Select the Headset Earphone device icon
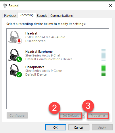The width and height of the screenshot is (115, 133). tap(15, 55)
